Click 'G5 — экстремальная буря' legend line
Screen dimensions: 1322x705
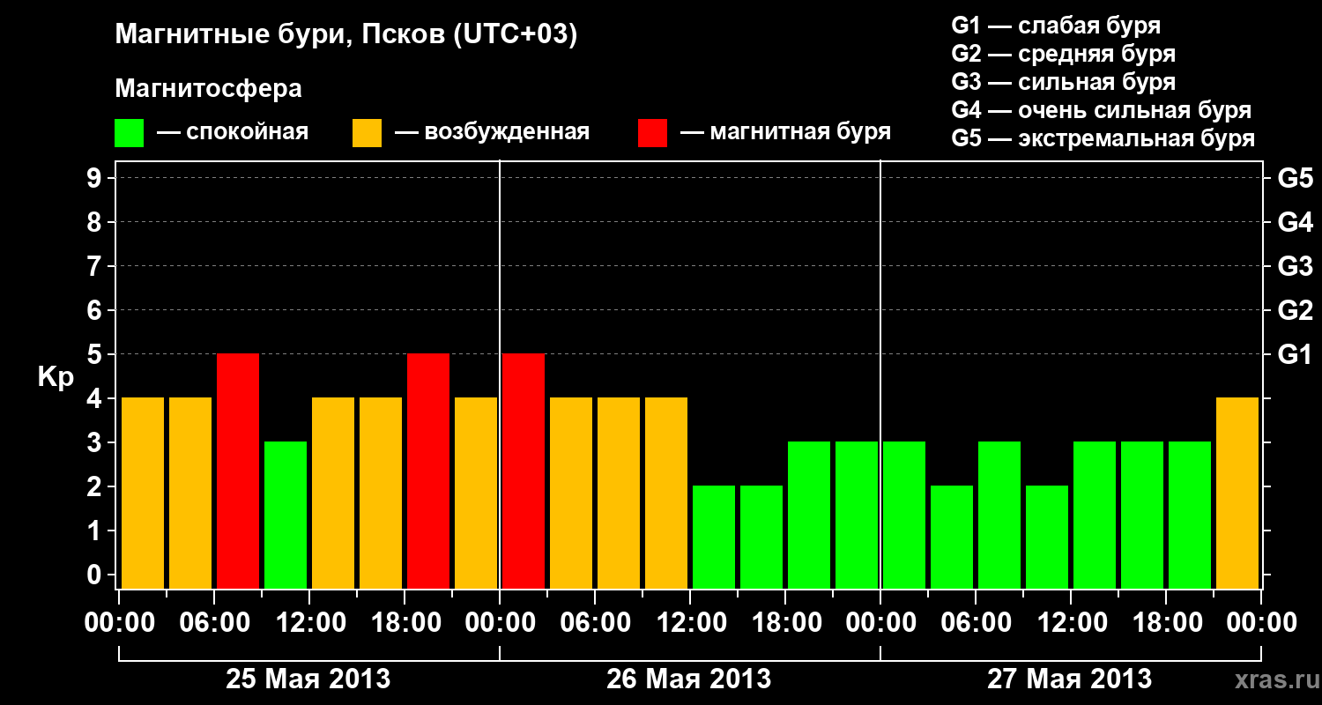pos(1103,139)
